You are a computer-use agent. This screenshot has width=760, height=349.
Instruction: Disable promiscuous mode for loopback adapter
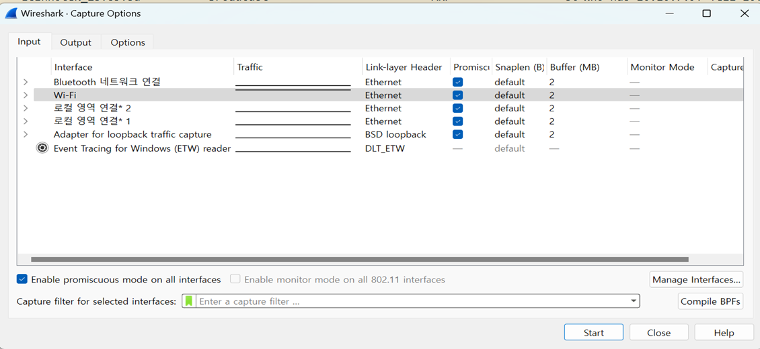coord(457,134)
